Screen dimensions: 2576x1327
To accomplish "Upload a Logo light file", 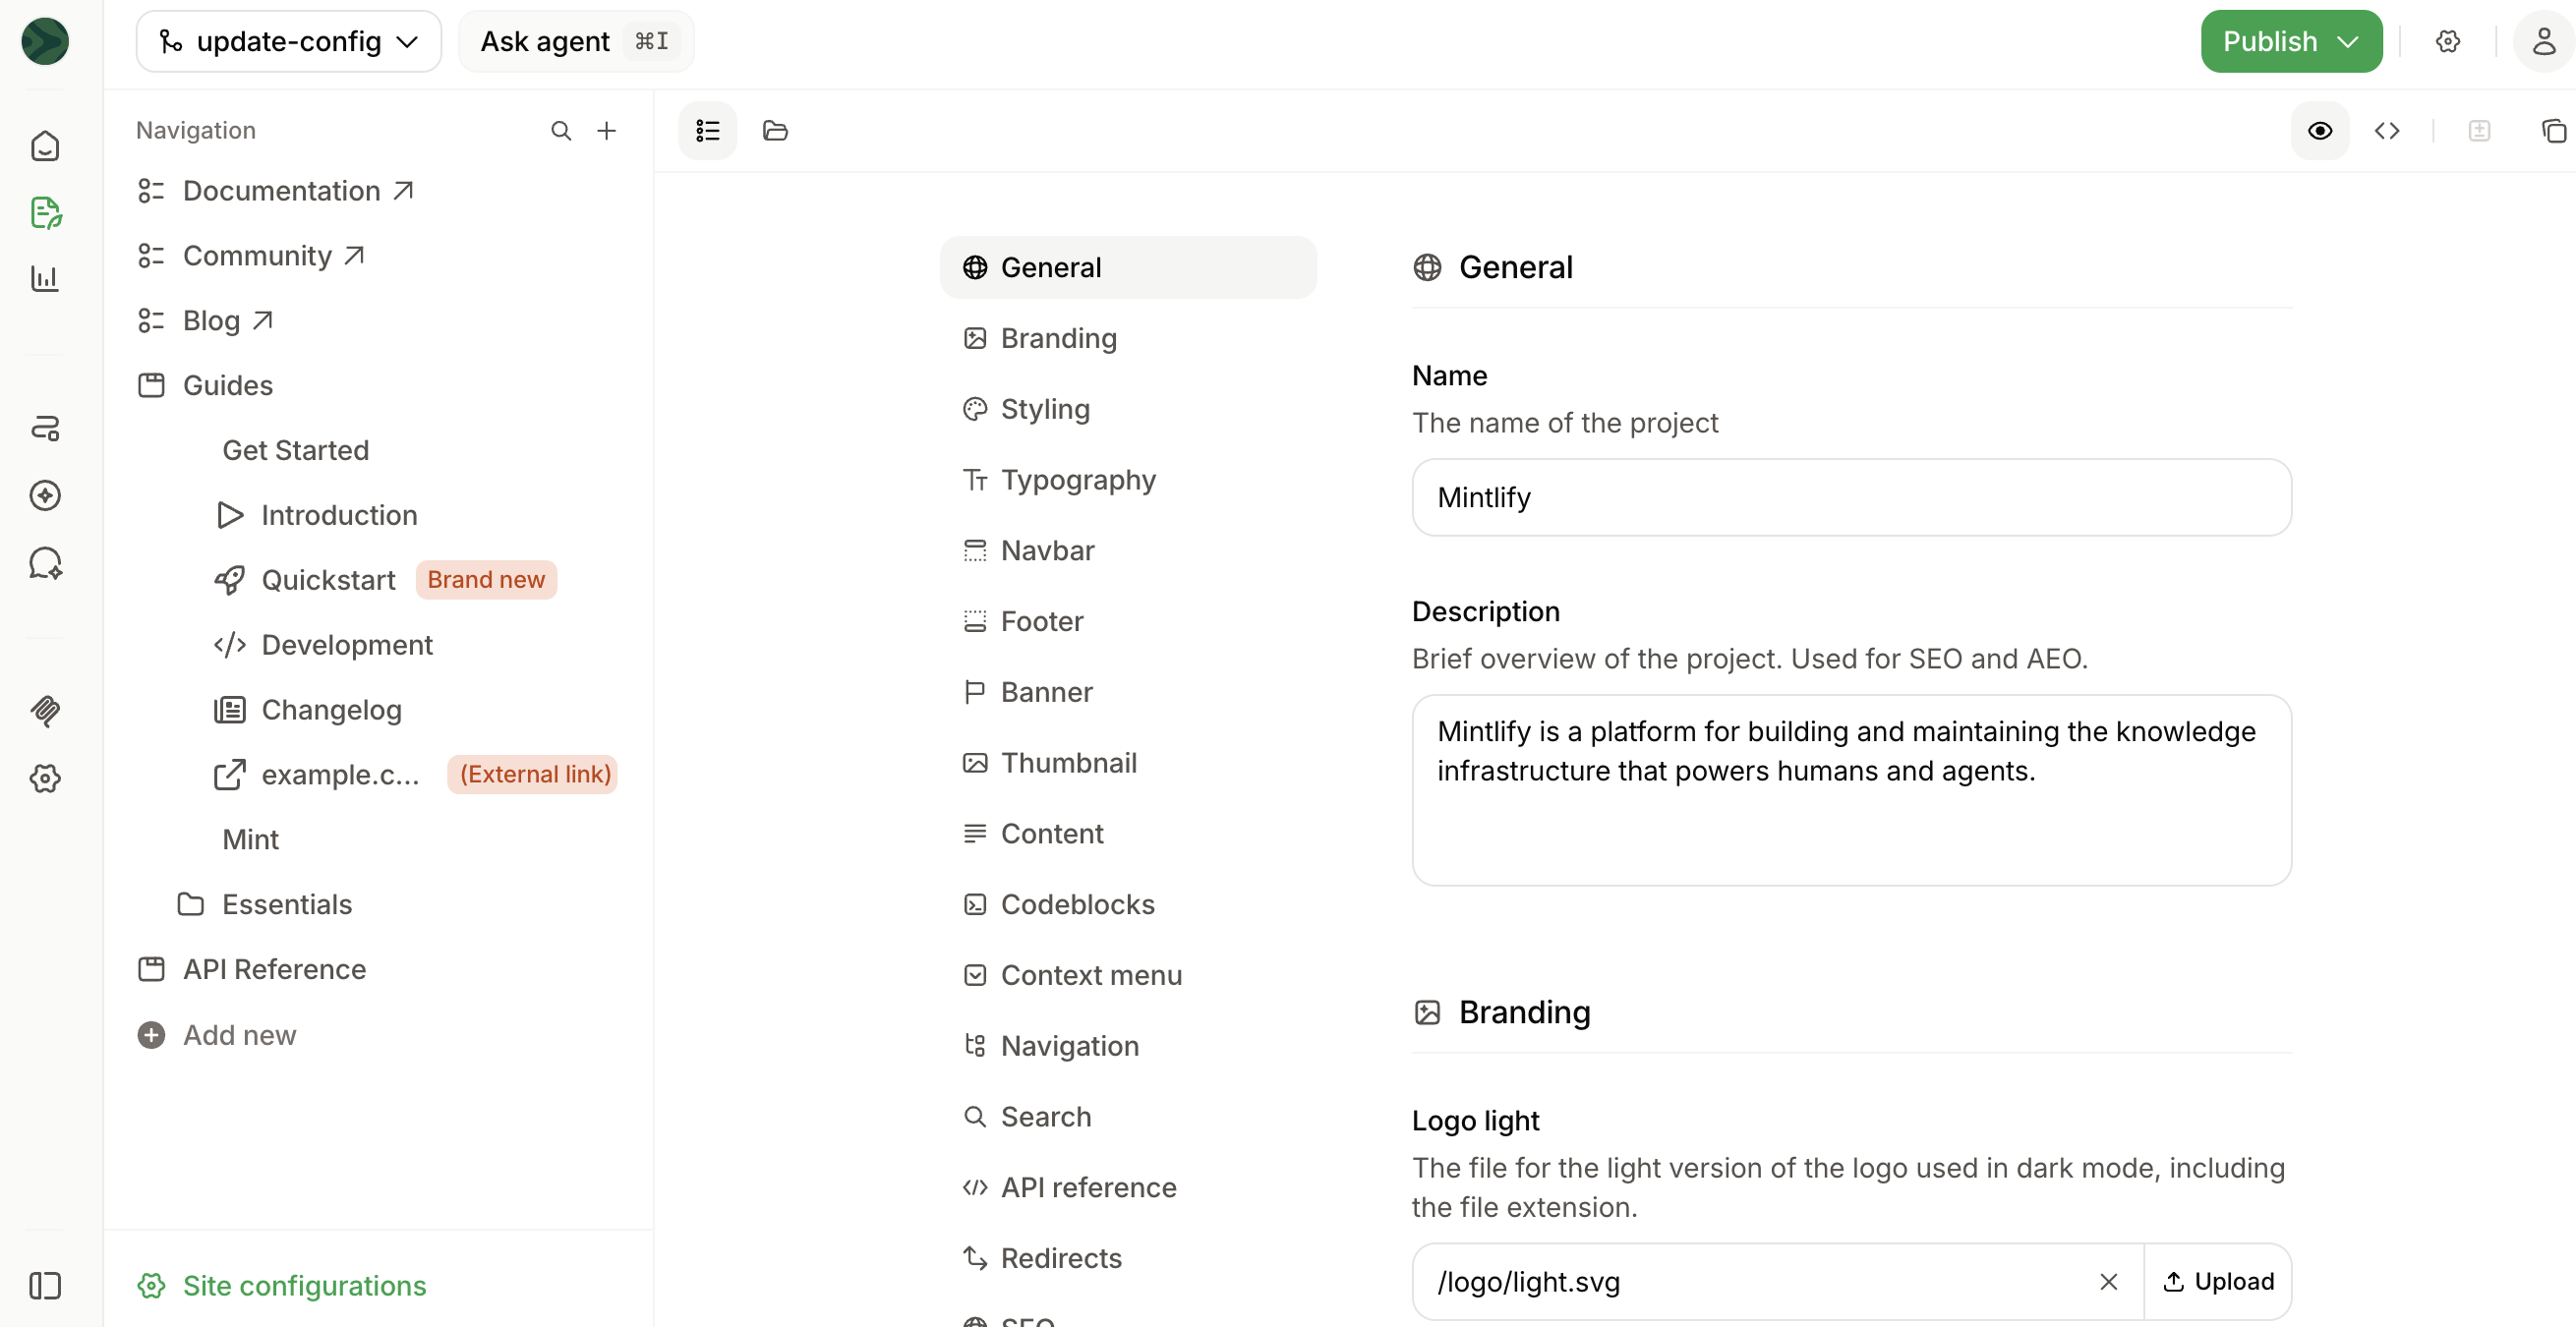I will coord(2218,1282).
